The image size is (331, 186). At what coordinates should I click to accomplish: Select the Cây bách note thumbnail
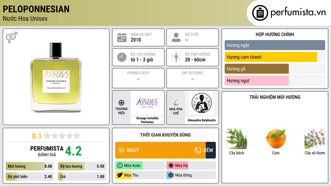pyautogui.click(x=237, y=139)
